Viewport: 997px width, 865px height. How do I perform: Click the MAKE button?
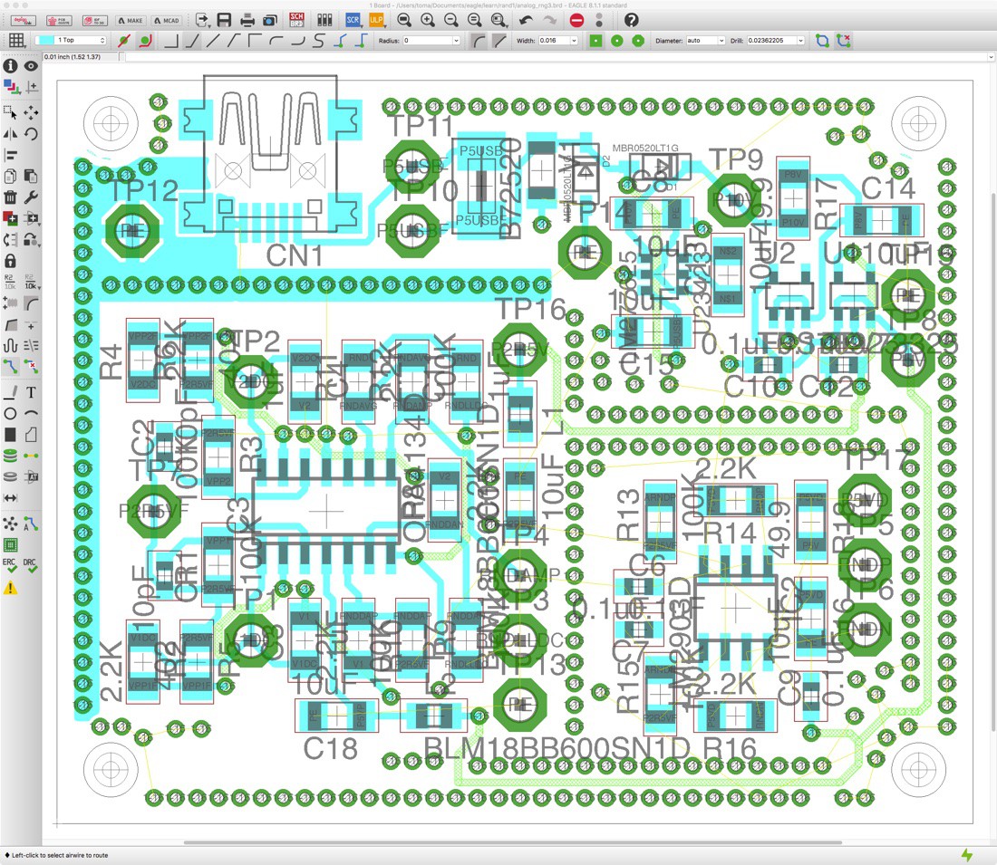coord(131,20)
